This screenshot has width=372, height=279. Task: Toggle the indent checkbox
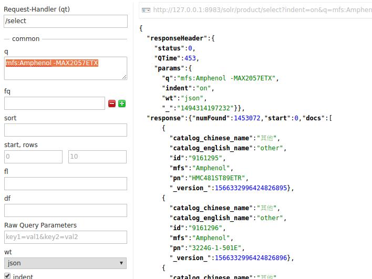click(7, 275)
